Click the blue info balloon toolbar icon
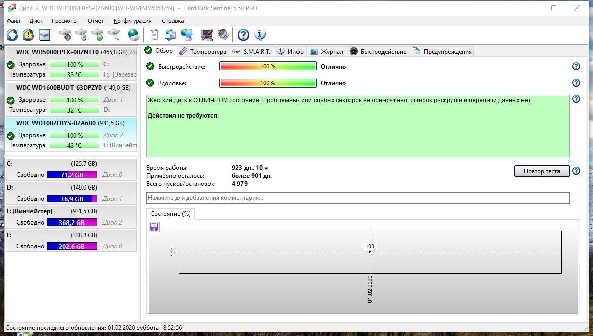This screenshot has height=336, width=593. pyautogui.click(x=259, y=35)
